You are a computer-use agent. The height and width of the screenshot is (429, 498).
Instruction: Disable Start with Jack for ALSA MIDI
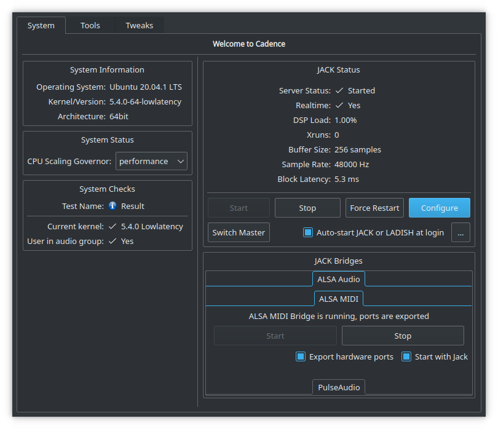tap(406, 356)
